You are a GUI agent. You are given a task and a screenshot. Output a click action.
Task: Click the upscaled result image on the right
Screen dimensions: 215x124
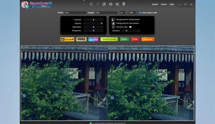tap(151, 83)
